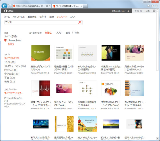Open the ホーム menu
This screenshot has height=141, width=160.
(x=7, y=17)
